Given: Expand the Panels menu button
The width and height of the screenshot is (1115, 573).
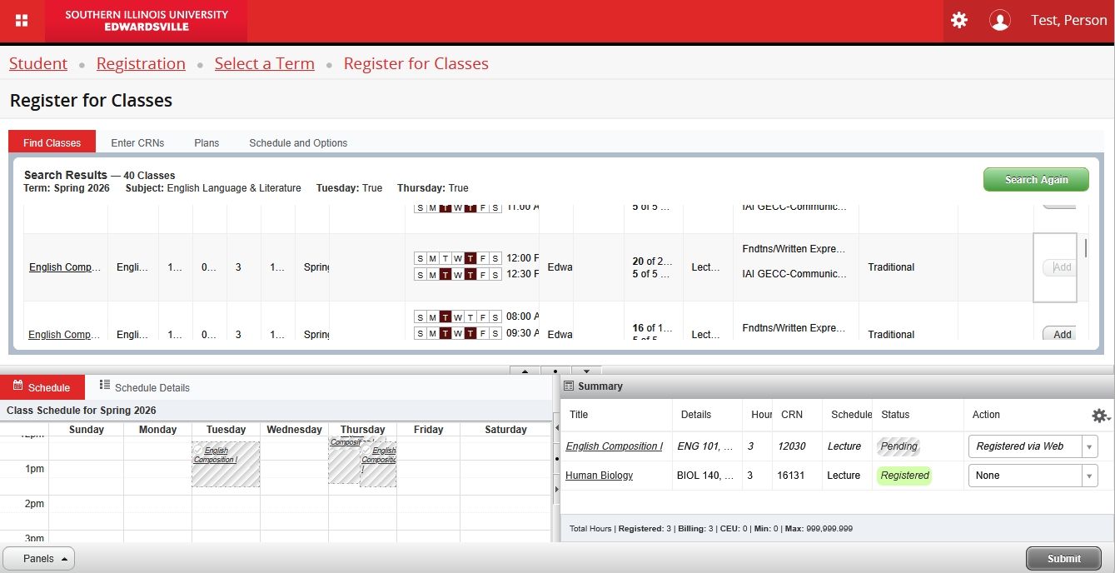Looking at the screenshot, I should [x=39, y=559].
